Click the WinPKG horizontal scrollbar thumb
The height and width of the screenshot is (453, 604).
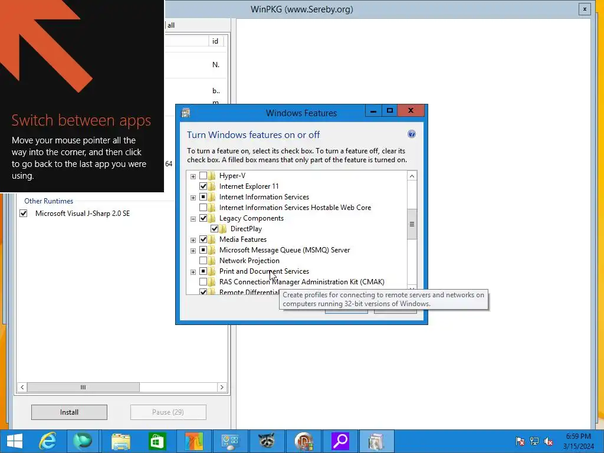pyautogui.click(x=83, y=387)
